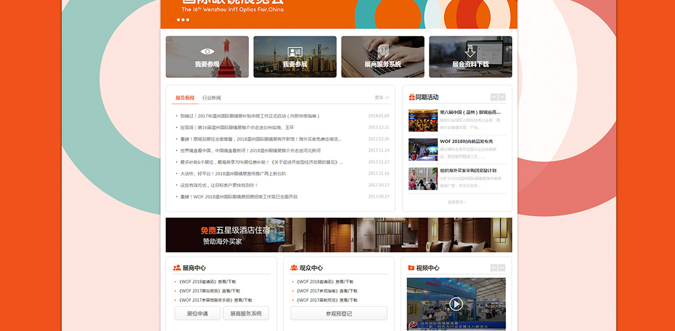Click the 免费五星级酒店住宿 banner image
This screenshot has width=675, height=331.
pyautogui.click(x=338, y=235)
